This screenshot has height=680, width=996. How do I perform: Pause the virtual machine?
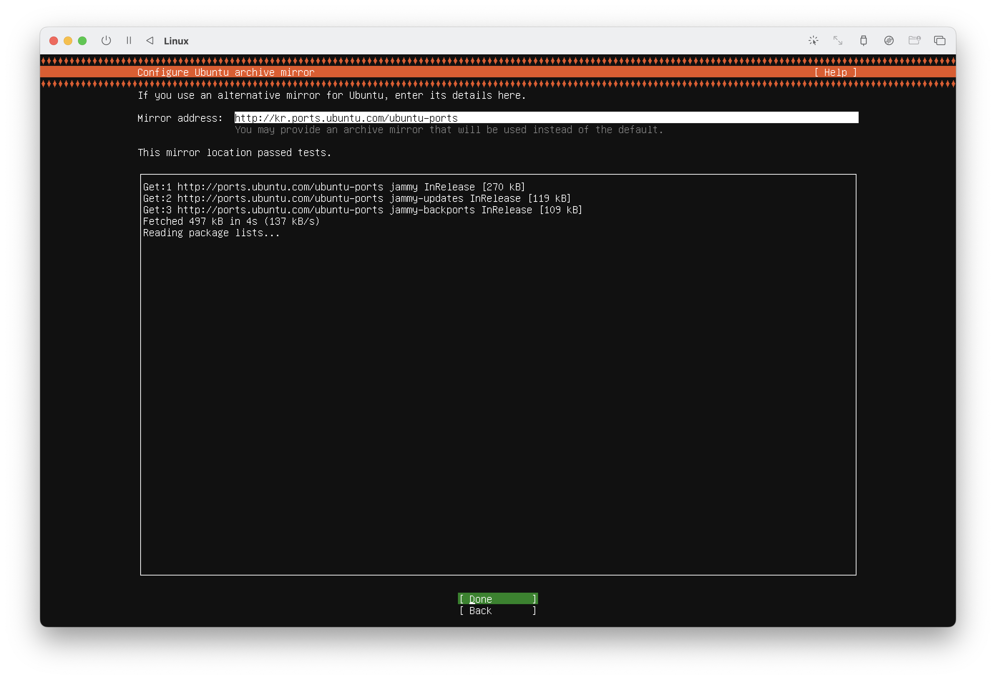pos(128,41)
